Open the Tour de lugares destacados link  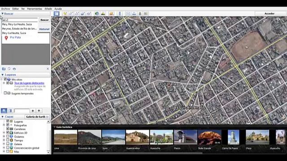point(29,83)
